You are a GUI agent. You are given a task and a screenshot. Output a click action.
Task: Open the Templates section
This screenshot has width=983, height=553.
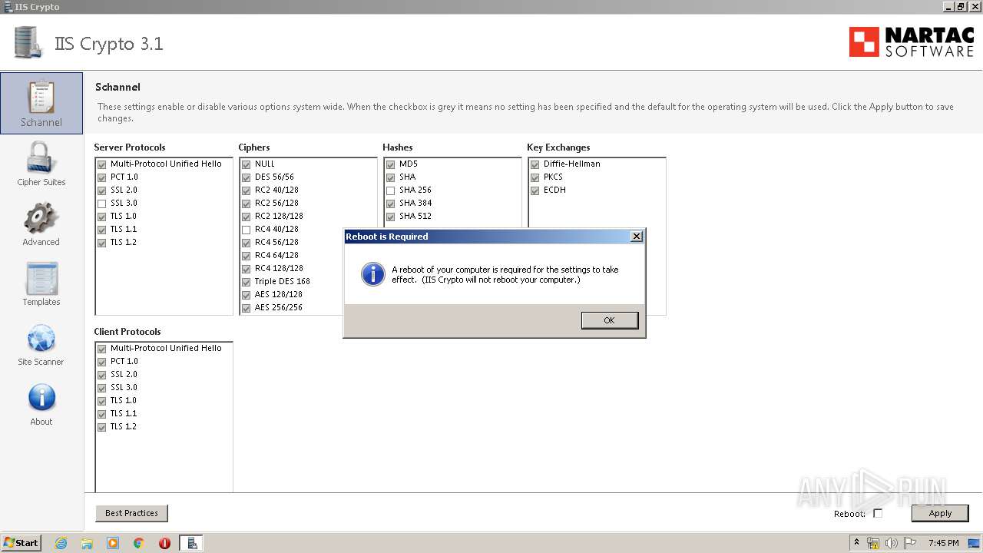pos(41,283)
